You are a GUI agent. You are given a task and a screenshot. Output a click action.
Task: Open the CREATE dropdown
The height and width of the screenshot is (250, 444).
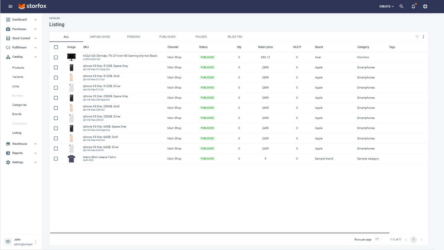(x=386, y=6)
